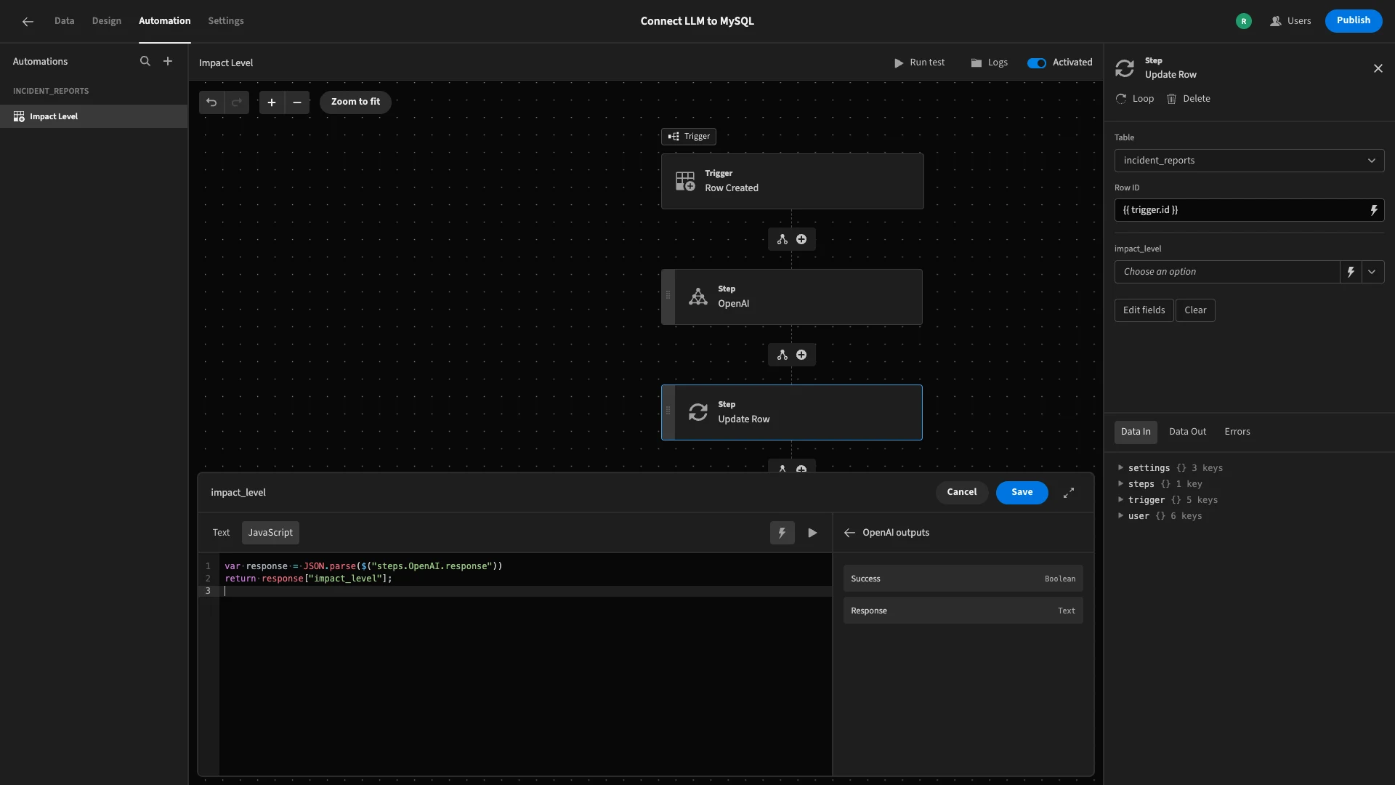Zoom in on the automation canvas

tap(272, 102)
